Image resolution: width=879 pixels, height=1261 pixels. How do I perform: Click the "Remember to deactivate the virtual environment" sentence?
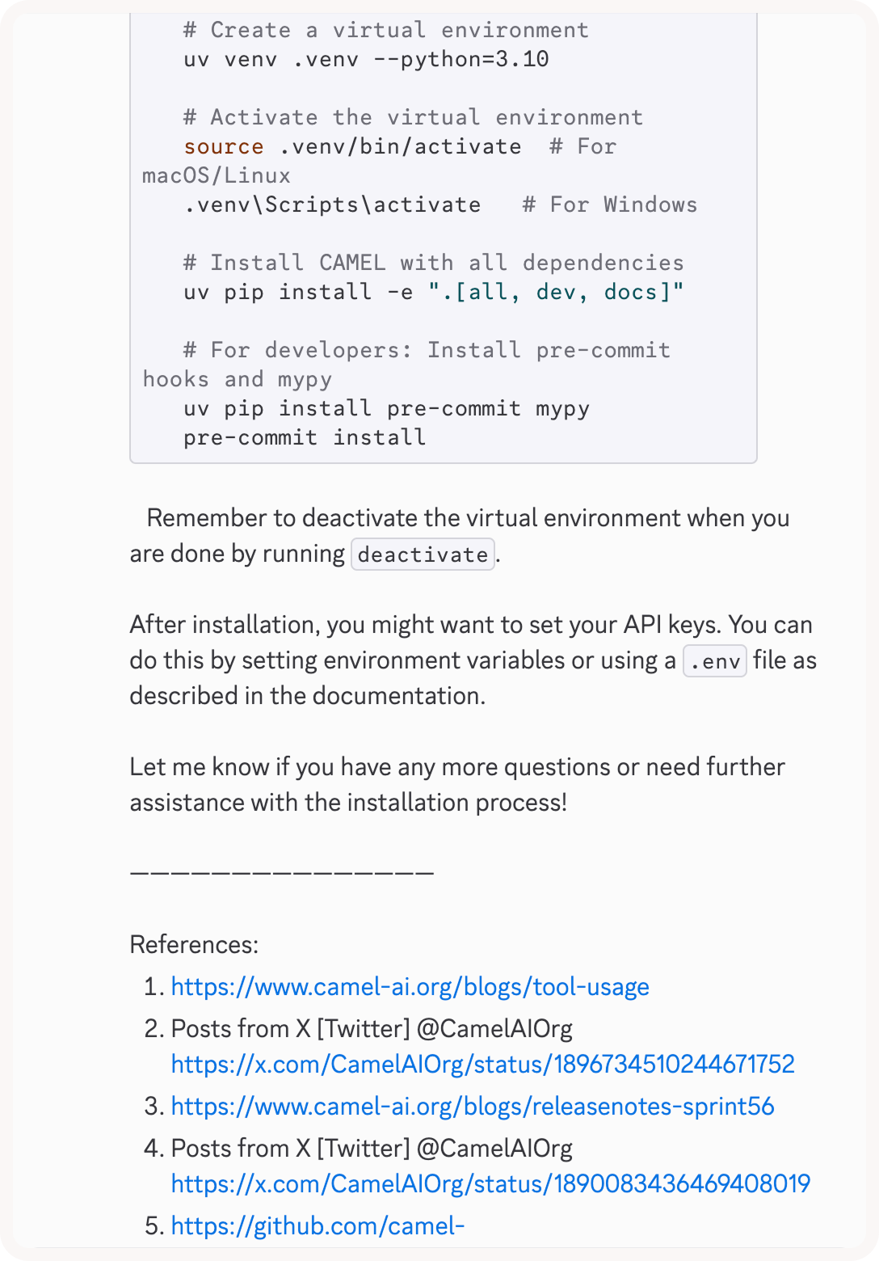point(468,518)
